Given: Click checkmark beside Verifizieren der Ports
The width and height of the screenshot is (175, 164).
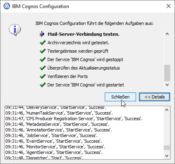Looking at the screenshot, I should pos(43,77).
